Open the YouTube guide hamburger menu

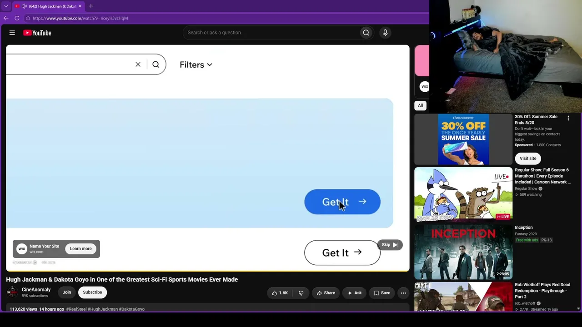click(x=12, y=33)
